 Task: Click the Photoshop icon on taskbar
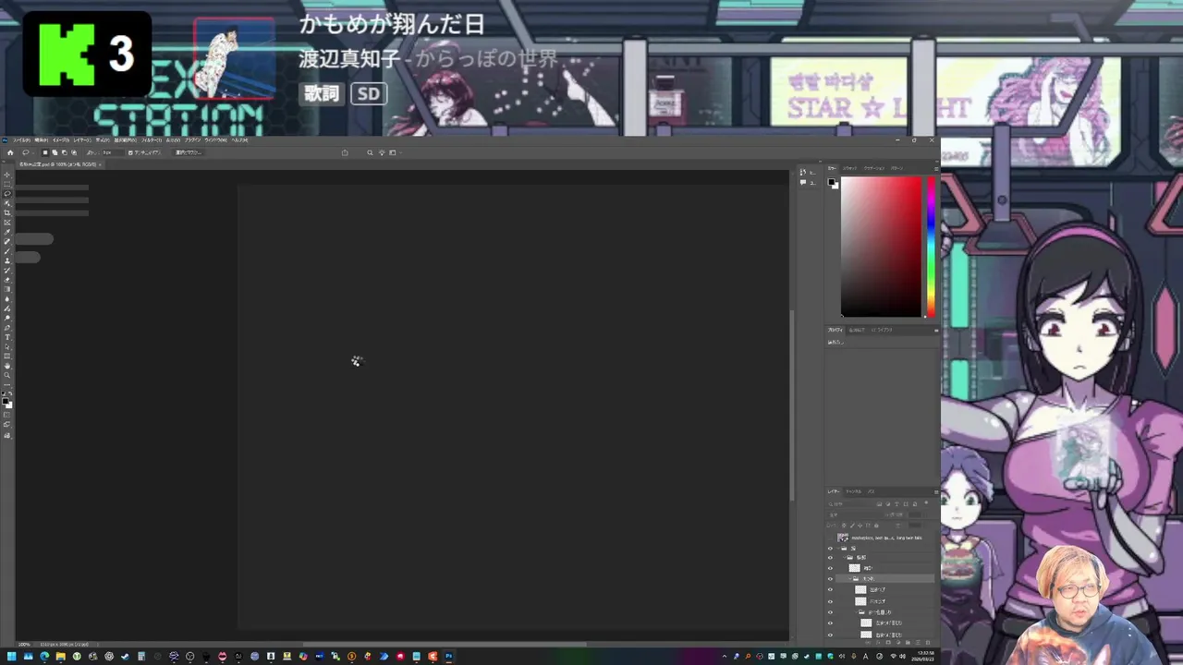449,657
